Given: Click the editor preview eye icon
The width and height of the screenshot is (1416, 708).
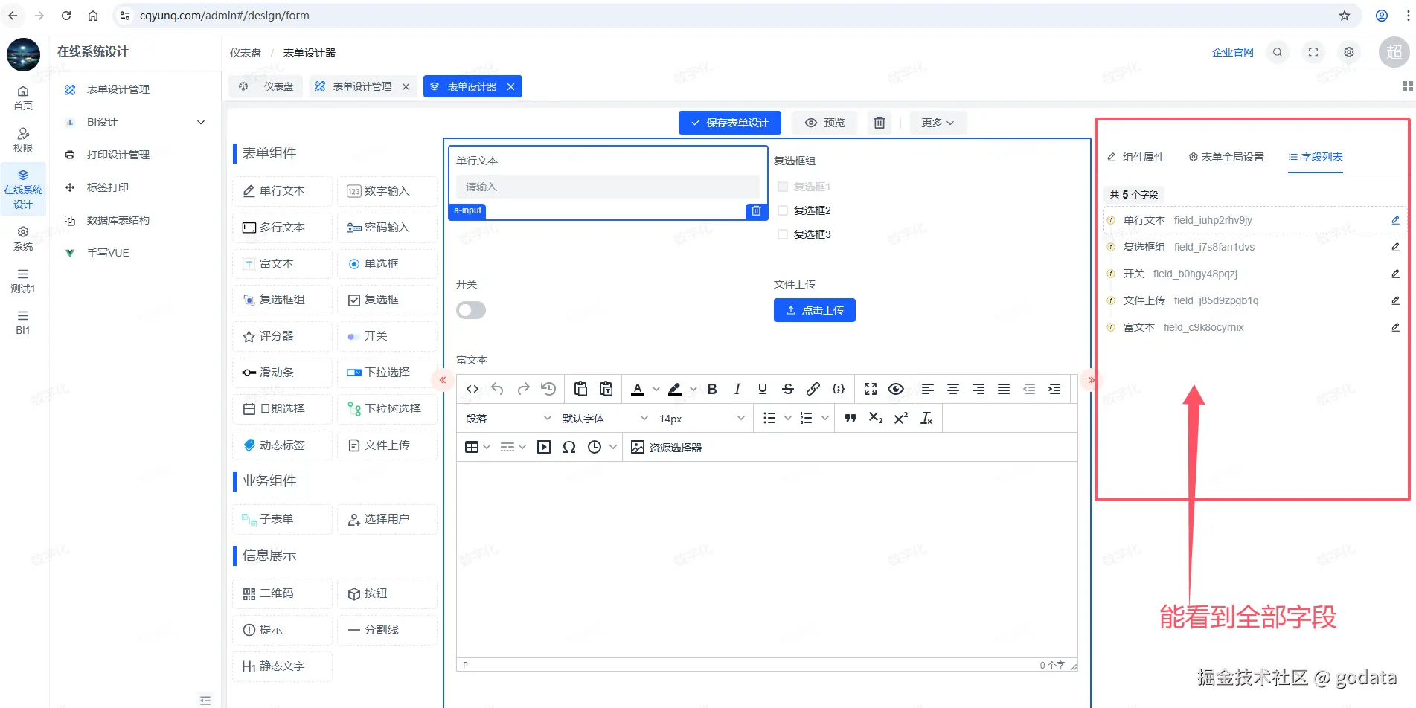Looking at the screenshot, I should coord(896,389).
